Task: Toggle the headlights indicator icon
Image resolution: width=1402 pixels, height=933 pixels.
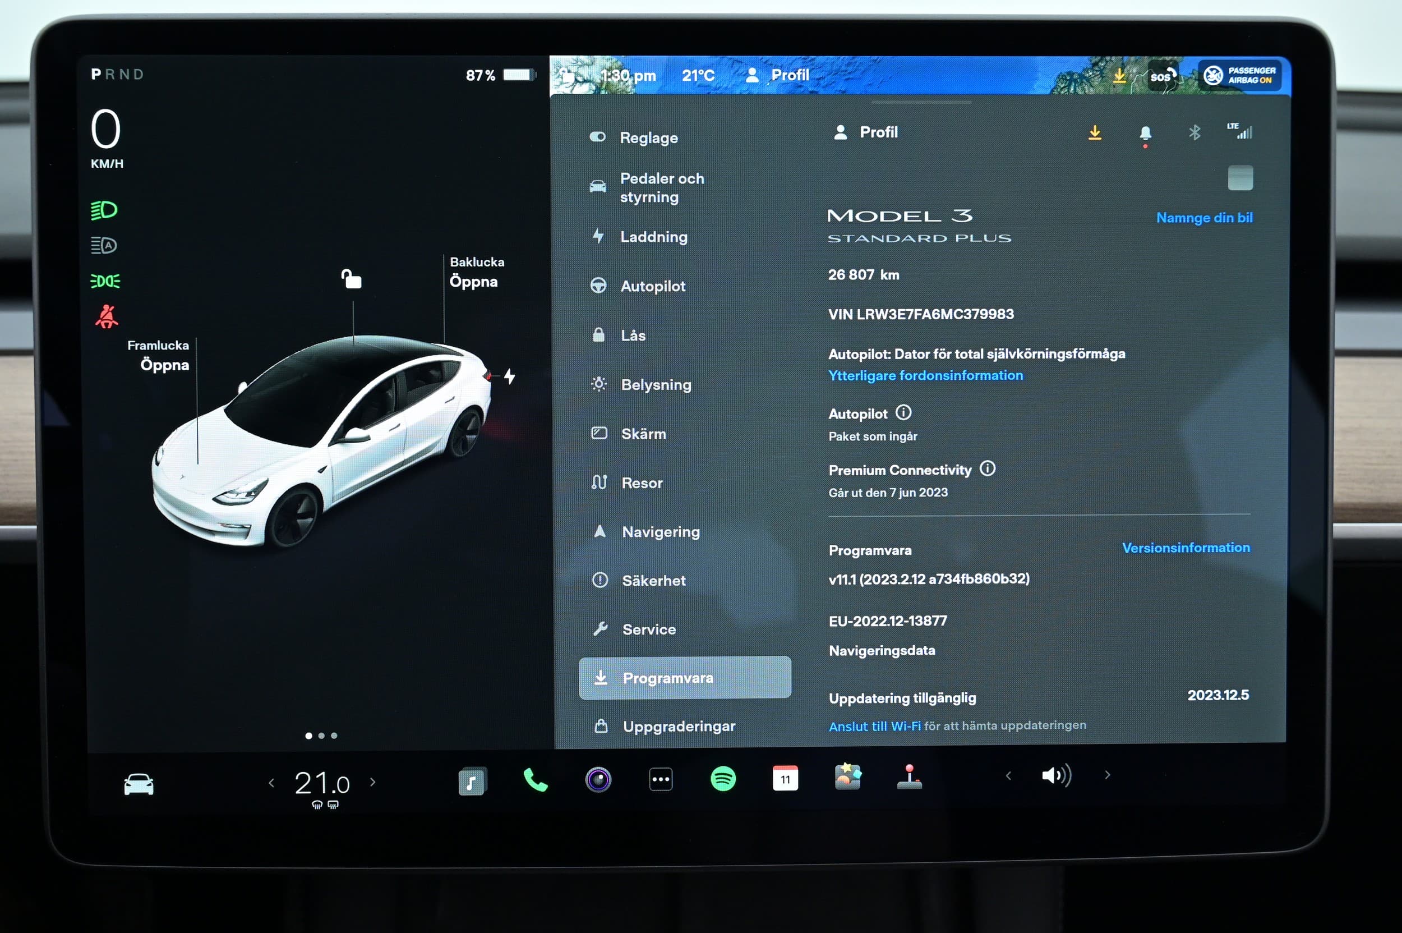Action: click(104, 210)
